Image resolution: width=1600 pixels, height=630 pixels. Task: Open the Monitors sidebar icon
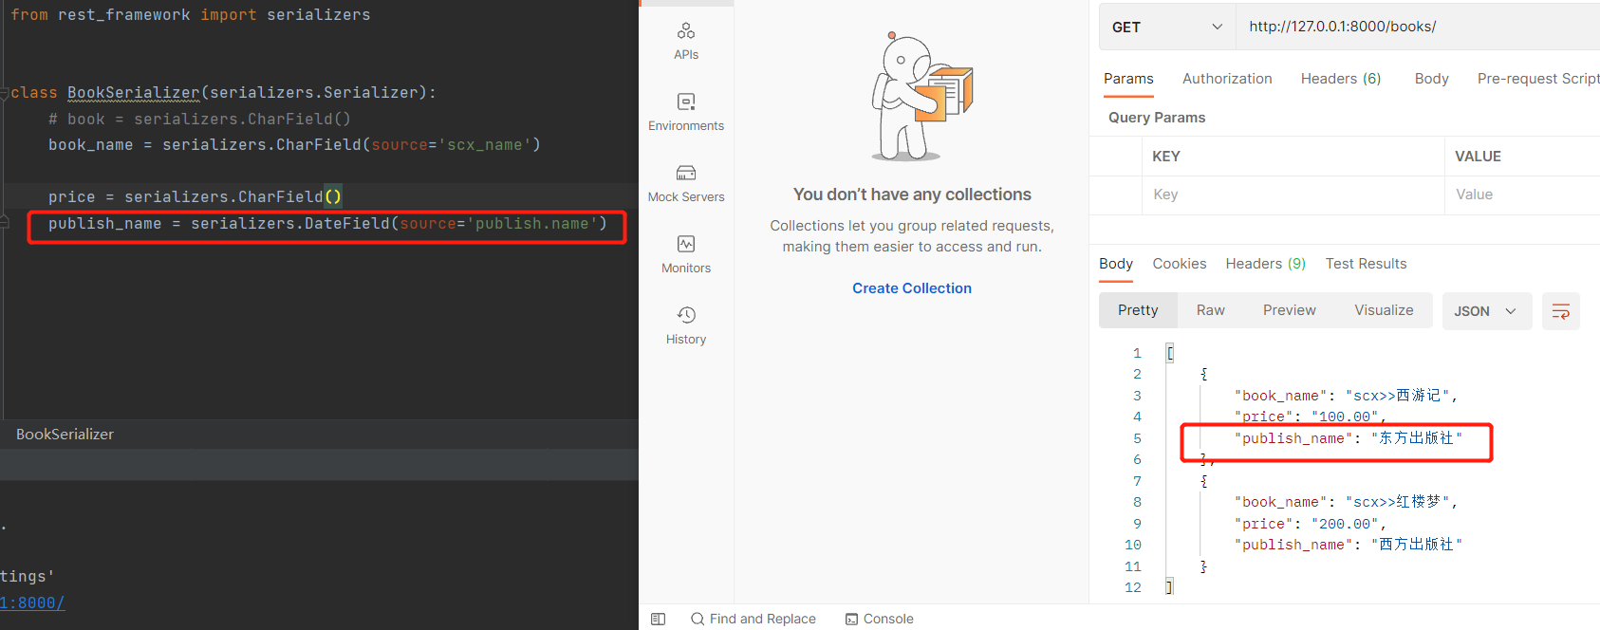tap(685, 254)
